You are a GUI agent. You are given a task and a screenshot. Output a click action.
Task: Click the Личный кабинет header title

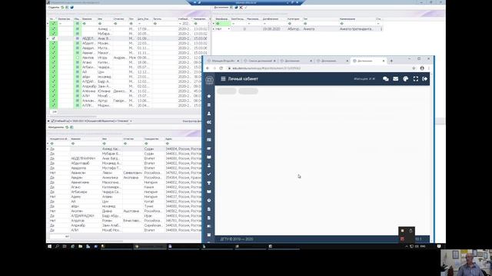(x=243, y=79)
